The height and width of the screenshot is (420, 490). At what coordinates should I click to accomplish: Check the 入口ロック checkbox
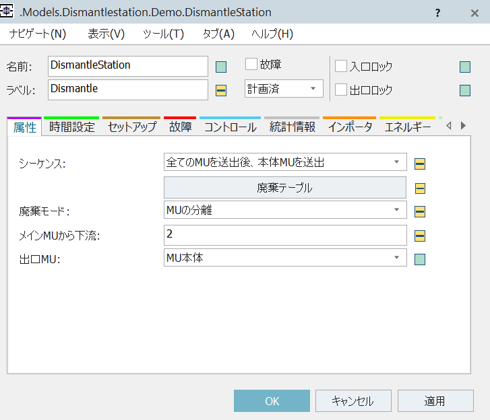(341, 66)
